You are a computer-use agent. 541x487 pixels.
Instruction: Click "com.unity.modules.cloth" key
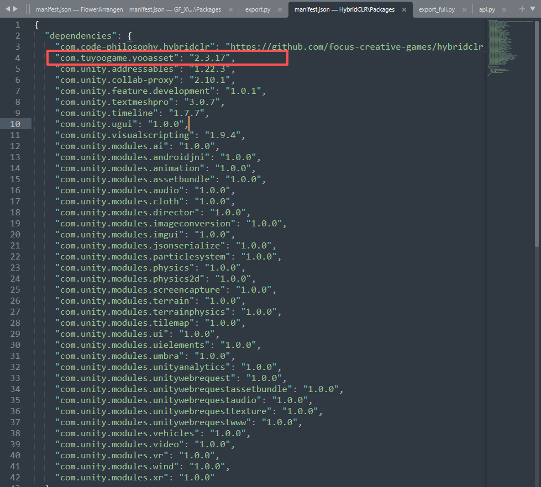coord(119,202)
